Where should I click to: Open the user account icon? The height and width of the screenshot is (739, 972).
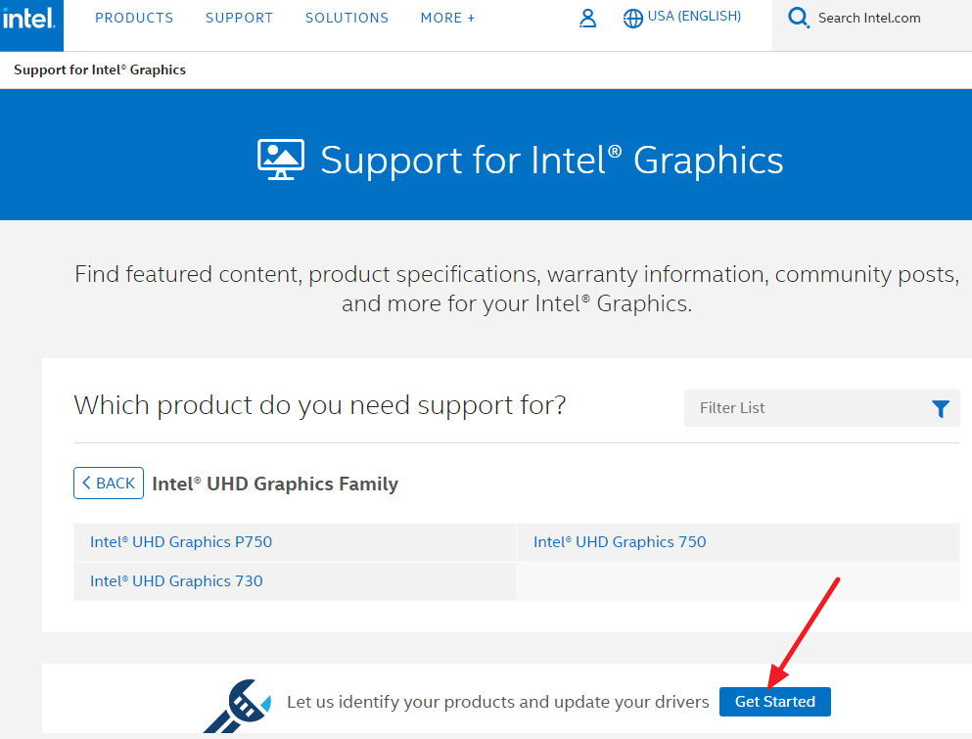587,19
